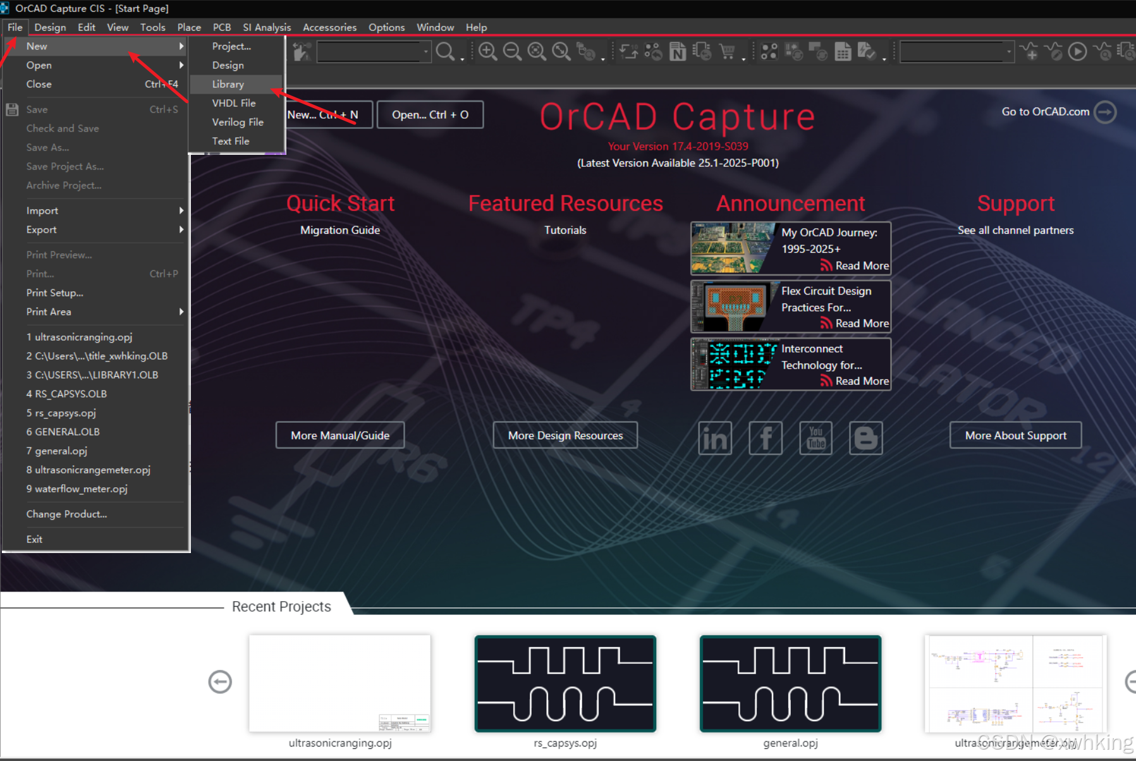
Task: Click the Back Annotate icon
Action: (653, 52)
